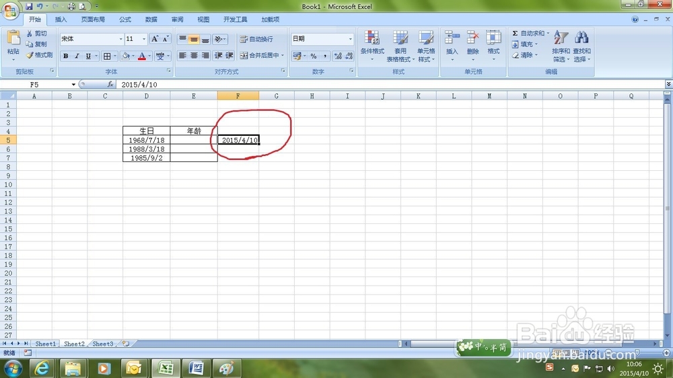Click the Copy button
Image resolution: width=673 pixels, height=378 pixels.
pos(36,44)
